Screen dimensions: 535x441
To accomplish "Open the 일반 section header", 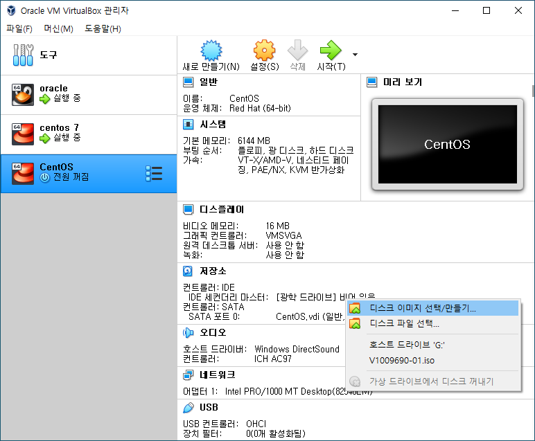I will pyautogui.click(x=209, y=82).
